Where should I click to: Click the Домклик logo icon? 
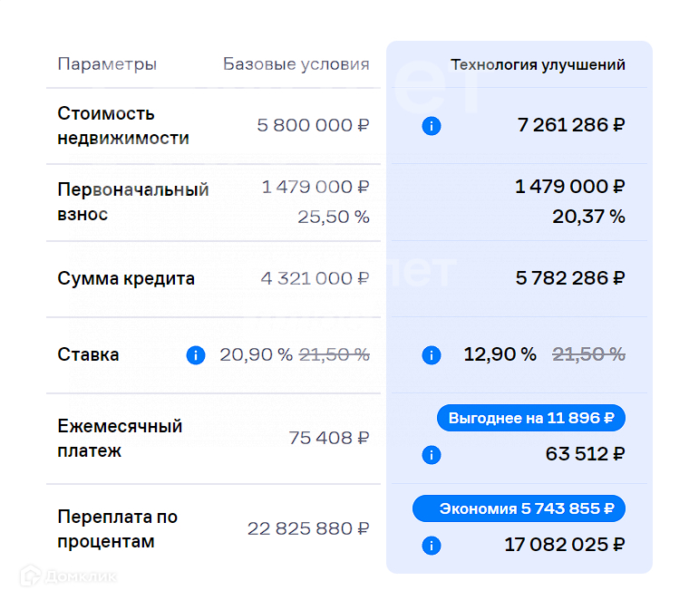(31, 575)
